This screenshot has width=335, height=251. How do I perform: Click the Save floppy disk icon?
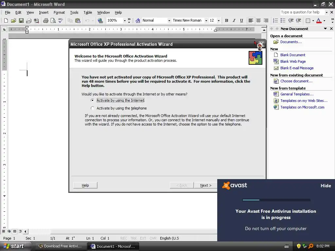click(x=21, y=21)
